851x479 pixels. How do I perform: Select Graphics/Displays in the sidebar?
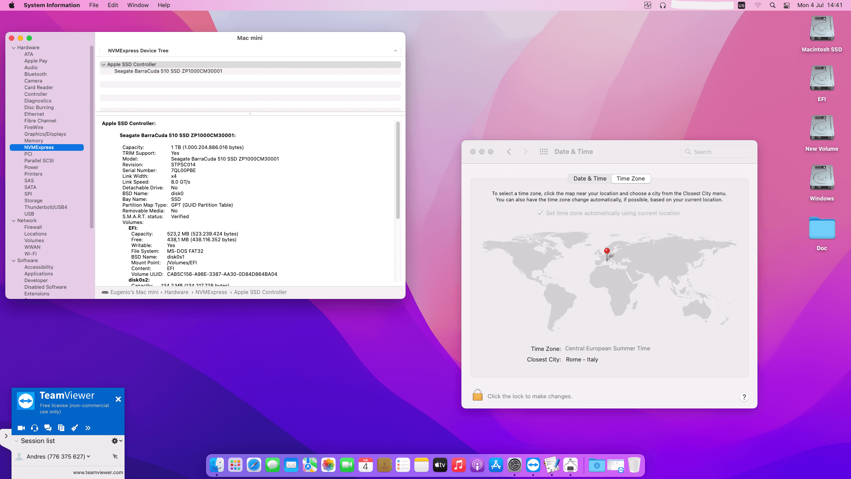tap(45, 134)
